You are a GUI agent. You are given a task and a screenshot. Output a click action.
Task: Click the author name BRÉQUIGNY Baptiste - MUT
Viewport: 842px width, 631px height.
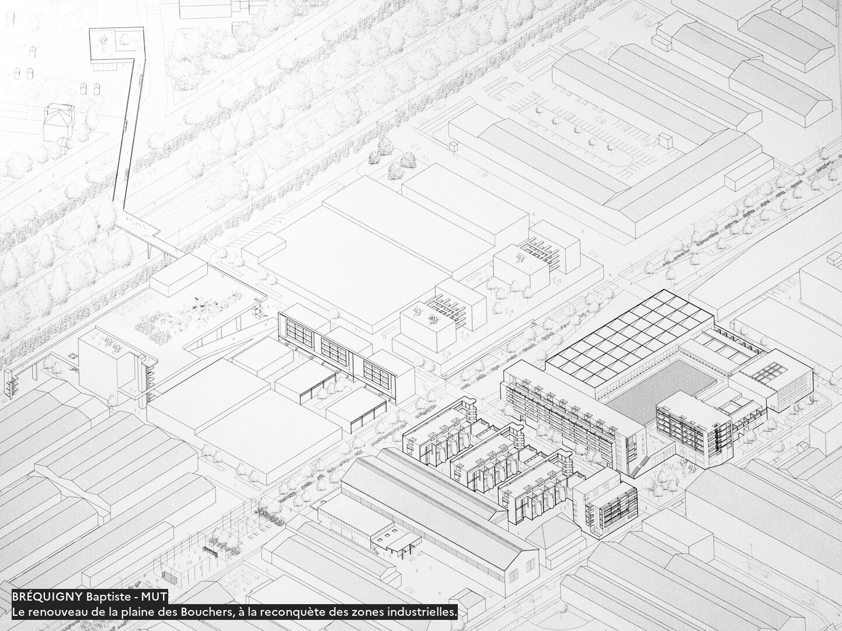89,597
